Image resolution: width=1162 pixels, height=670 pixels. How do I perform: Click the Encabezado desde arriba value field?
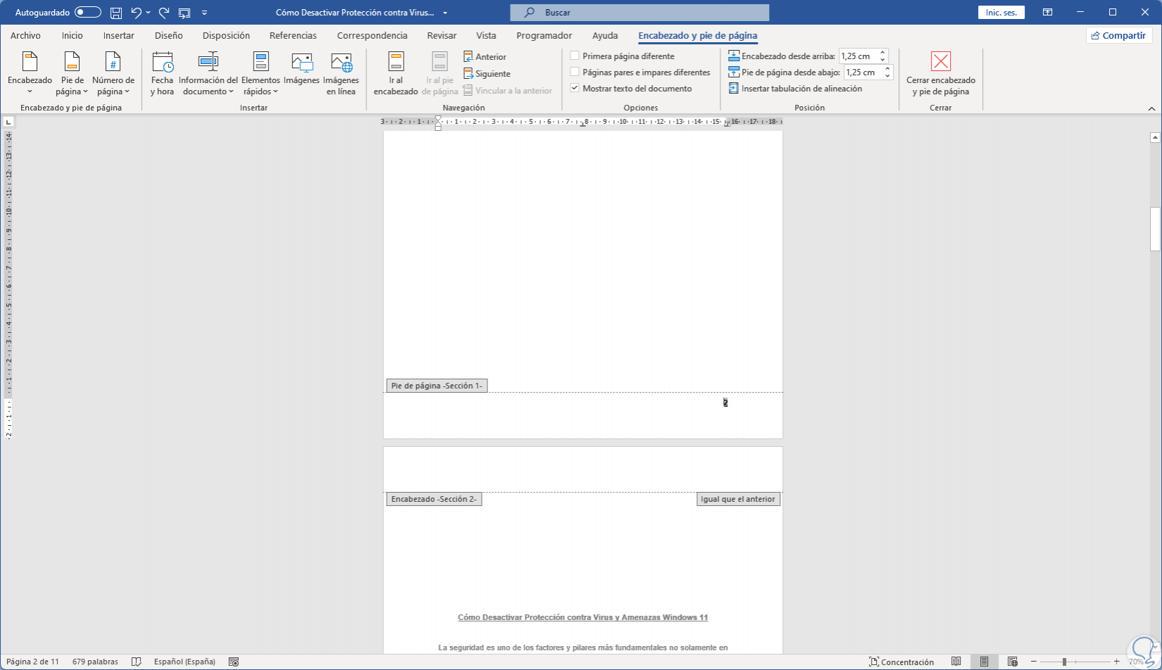tap(858, 56)
